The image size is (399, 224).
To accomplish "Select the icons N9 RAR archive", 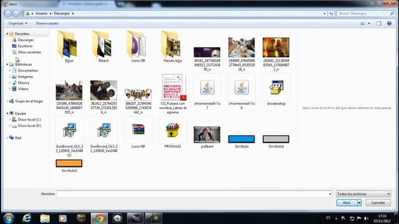I will click(x=138, y=133).
